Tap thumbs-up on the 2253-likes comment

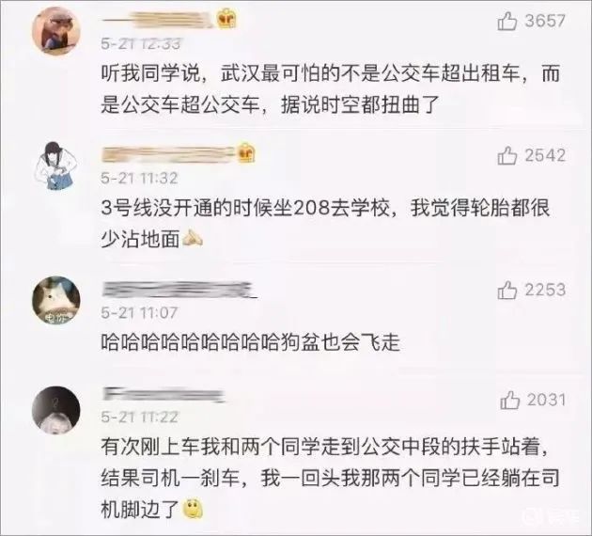tap(506, 290)
